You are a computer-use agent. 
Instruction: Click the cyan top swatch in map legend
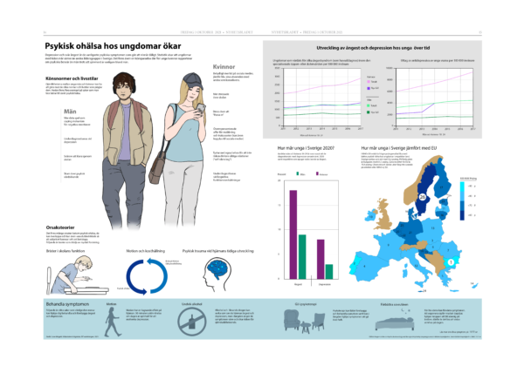coord(462,186)
